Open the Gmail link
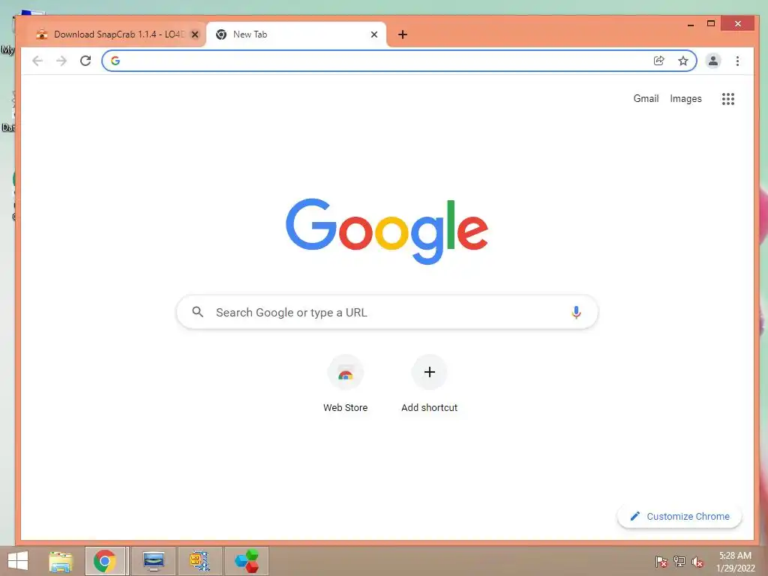The width and height of the screenshot is (768, 576). [646, 98]
